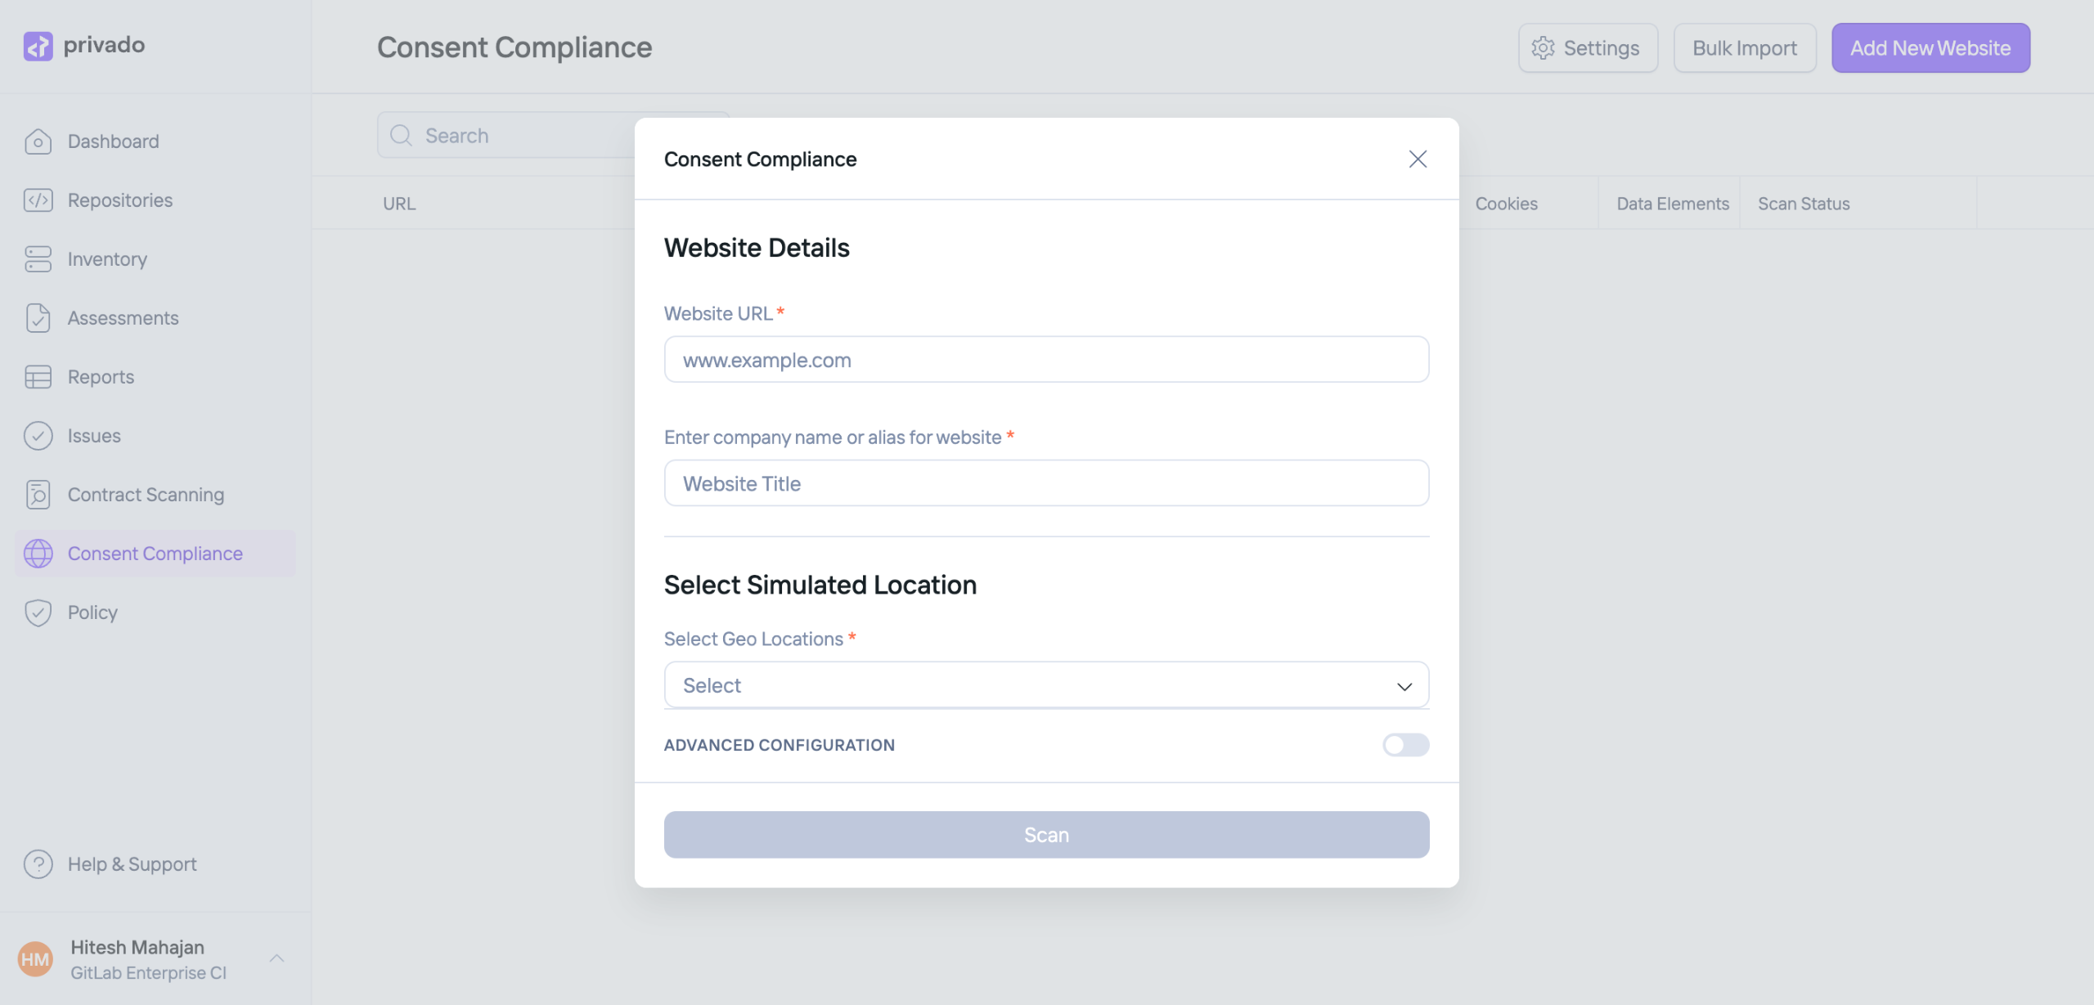Click the Help & Support question icon
This screenshot has width=2094, height=1005.
click(38, 864)
